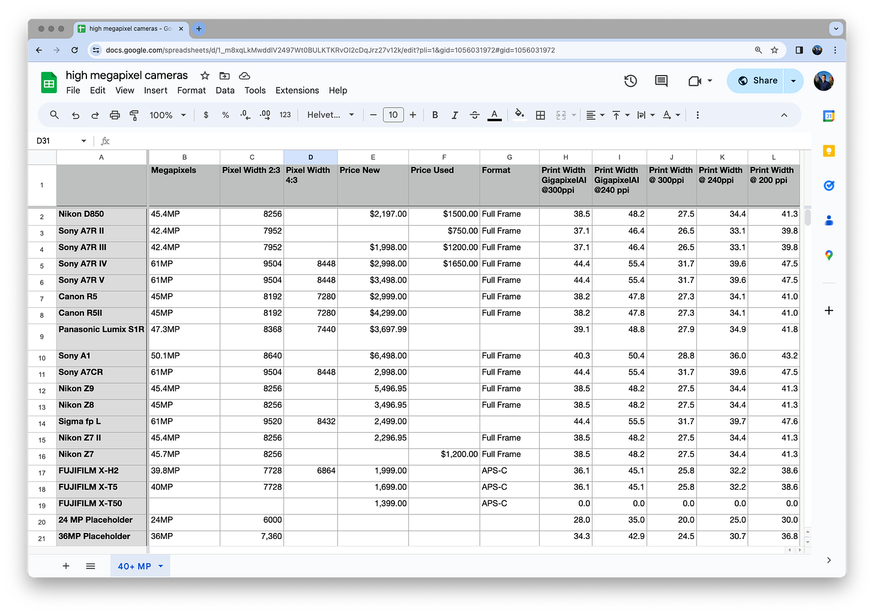This screenshot has width=874, height=614.
Task: Click the Name box showing D31
Action: click(61, 140)
